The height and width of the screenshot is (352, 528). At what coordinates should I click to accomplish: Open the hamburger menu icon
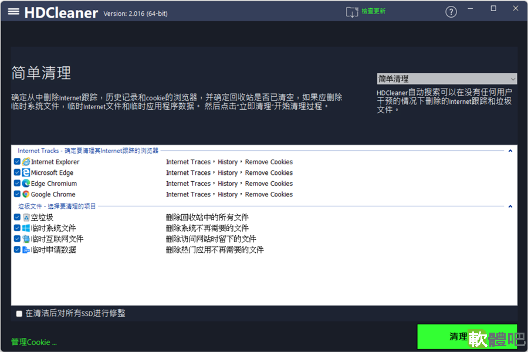click(13, 12)
